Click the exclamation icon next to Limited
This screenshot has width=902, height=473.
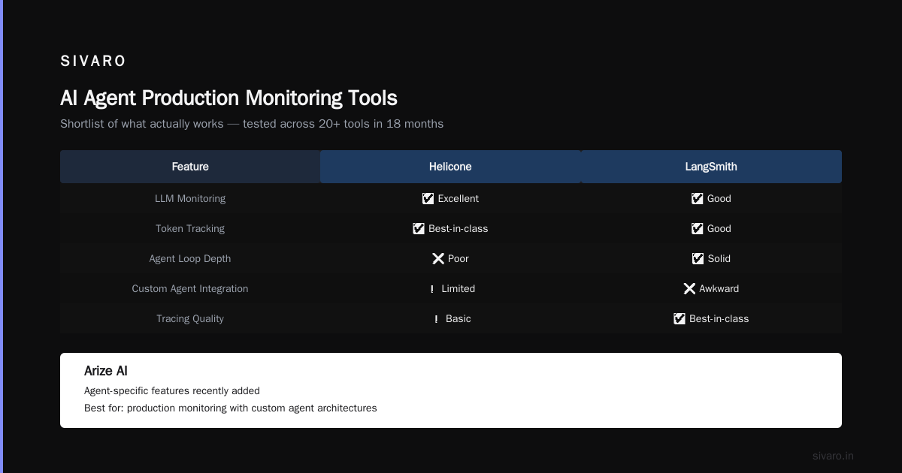tap(432, 289)
